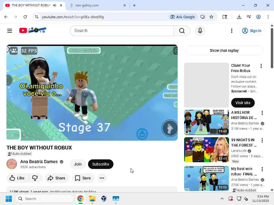Open options for A MELHOR HISTÓRIA DE video
The height and width of the screenshot is (205, 274).
tap(262, 113)
